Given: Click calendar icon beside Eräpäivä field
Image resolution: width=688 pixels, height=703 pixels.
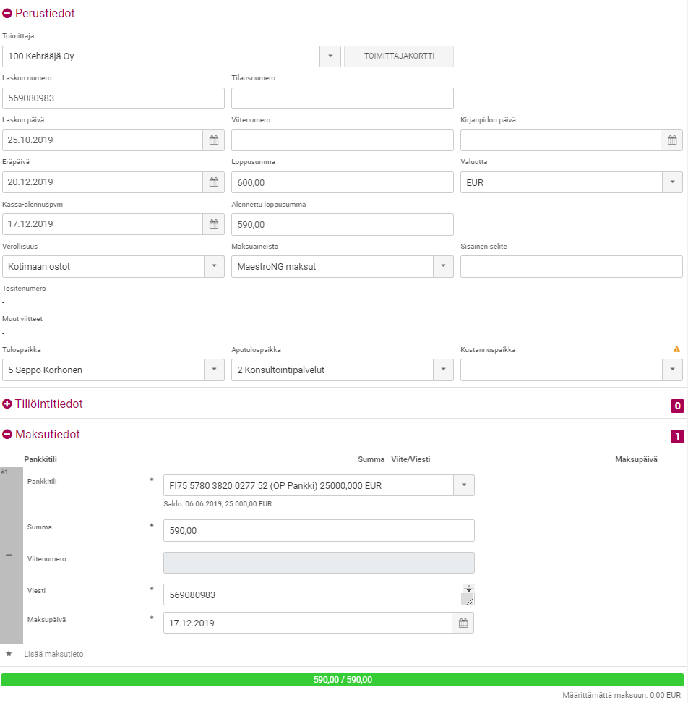Looking at the screenshot, I should tap(214, 182).
